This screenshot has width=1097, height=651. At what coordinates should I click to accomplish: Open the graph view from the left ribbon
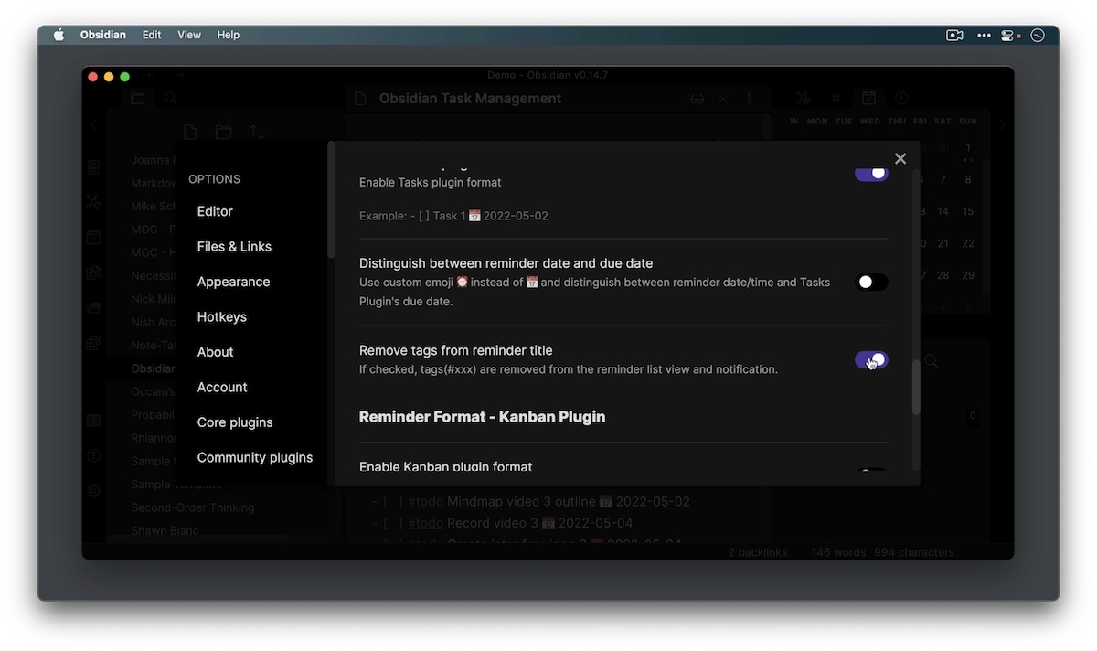pyautogui.click(x=93, y=203)
